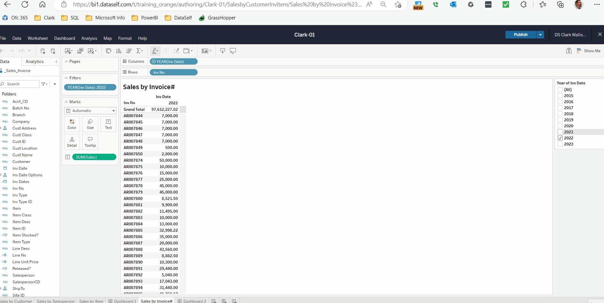Click the Duplicate worksheet icon
The width and height of the screenshot is (604, 303).
(x=80, y=51)
